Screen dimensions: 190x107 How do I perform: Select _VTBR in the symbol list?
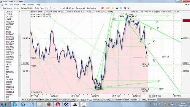click(x=9, y=17)
